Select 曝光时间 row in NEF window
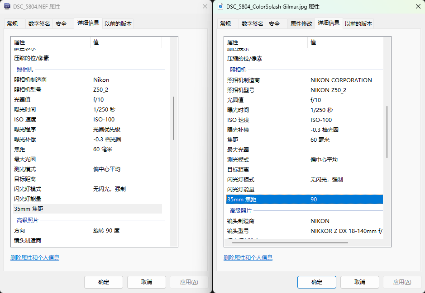 (87, 109)
